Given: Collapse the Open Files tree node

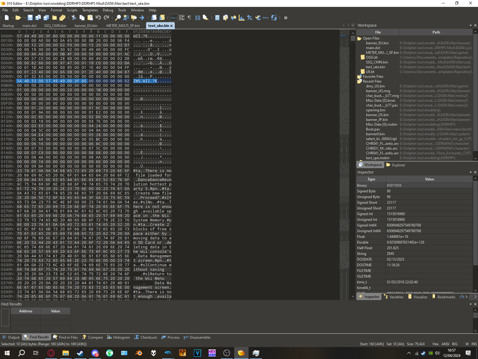Looking at the screenshot, I should 359,38.
